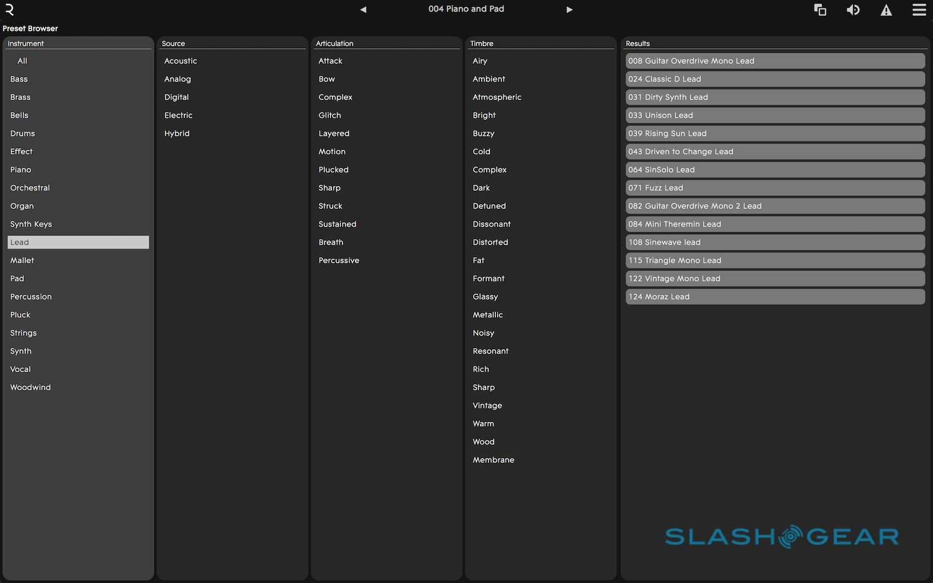933x583 pixels.
Task: Open 084 Mini Theremin Lead from results
Action: pyautogui.click(x=775, y=224)
